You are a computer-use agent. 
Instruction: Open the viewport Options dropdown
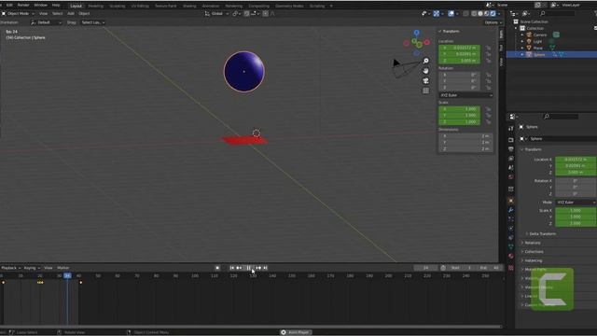click(x=493, y=22)
